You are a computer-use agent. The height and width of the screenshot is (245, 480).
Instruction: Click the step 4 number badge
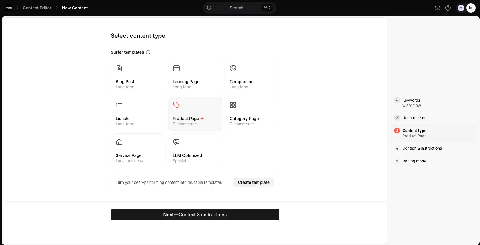(x=397, y=148)
